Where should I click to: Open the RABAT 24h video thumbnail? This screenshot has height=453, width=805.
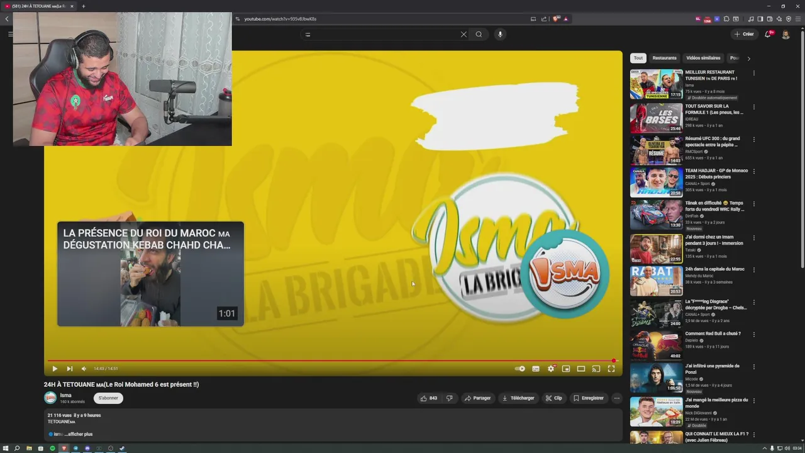click(656, 281)
